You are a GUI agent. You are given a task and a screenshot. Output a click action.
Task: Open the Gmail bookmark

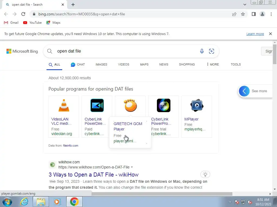tap(11, 23)
